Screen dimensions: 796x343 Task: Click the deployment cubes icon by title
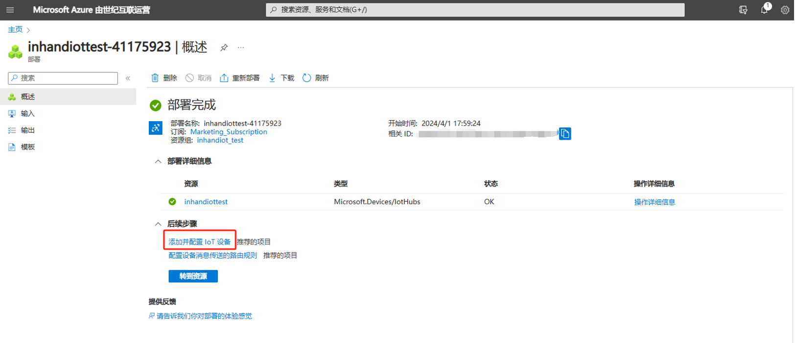click(x=15, y=51)
